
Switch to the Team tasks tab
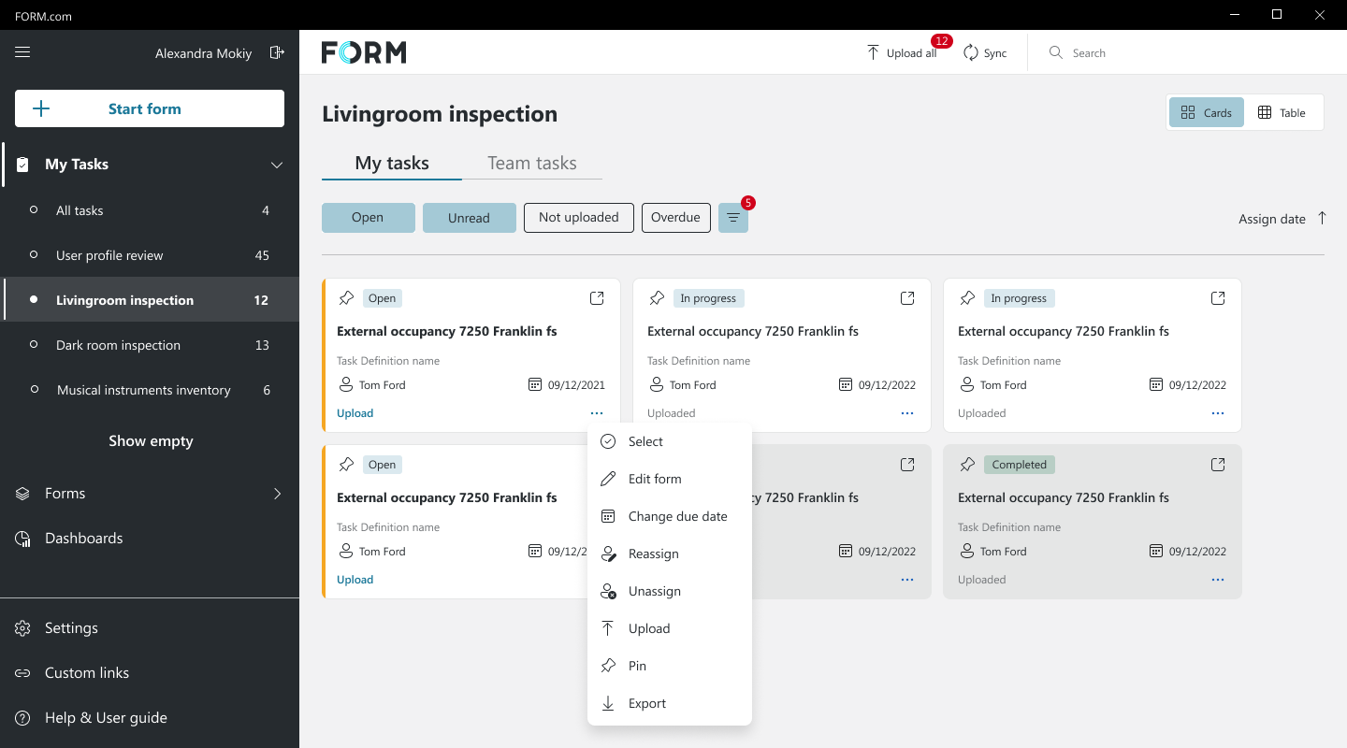tap(531, 163)
